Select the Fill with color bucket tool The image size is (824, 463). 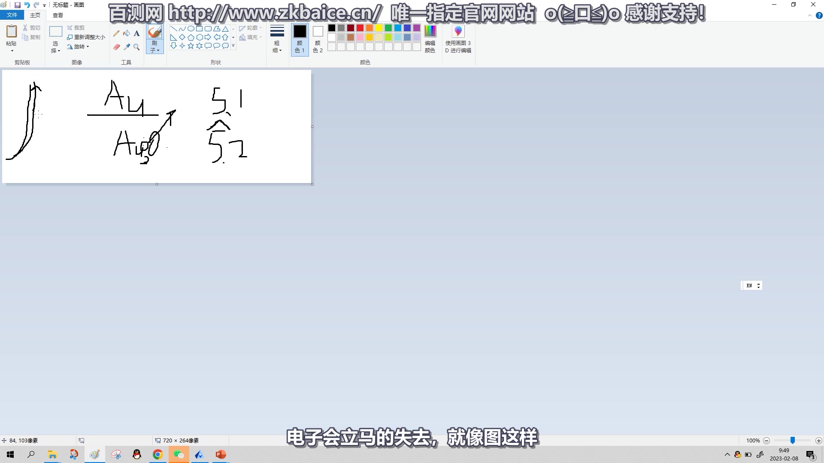click(127, 33)
